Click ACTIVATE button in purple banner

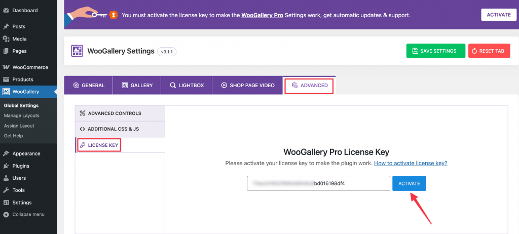click(x=499, y=15)
